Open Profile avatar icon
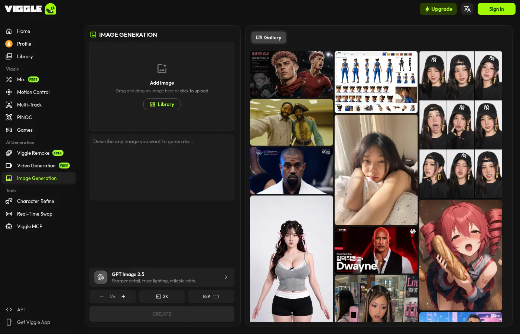The image size is (520, 334). 9,44
